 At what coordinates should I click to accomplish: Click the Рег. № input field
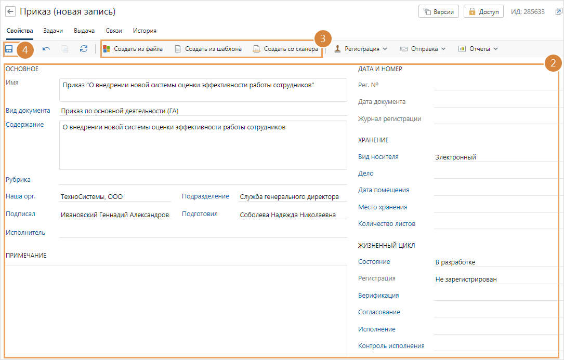498,85
